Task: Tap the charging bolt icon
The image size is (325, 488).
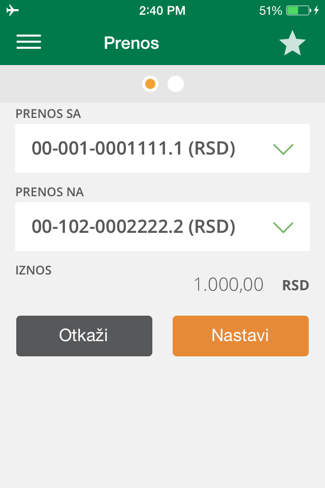Action: click(x=316, y=10)
